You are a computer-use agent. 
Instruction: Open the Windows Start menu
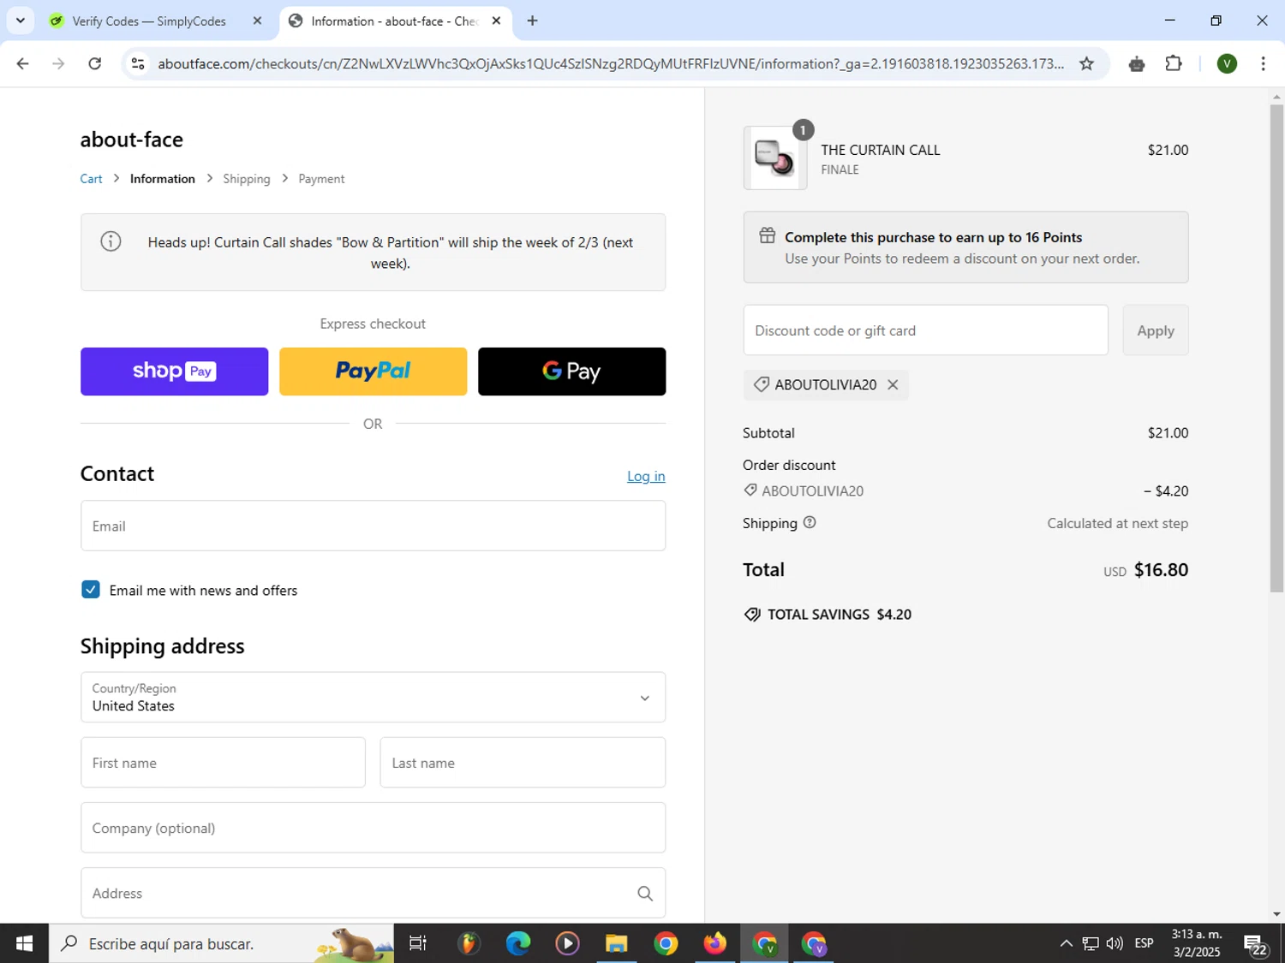[24, 943]
